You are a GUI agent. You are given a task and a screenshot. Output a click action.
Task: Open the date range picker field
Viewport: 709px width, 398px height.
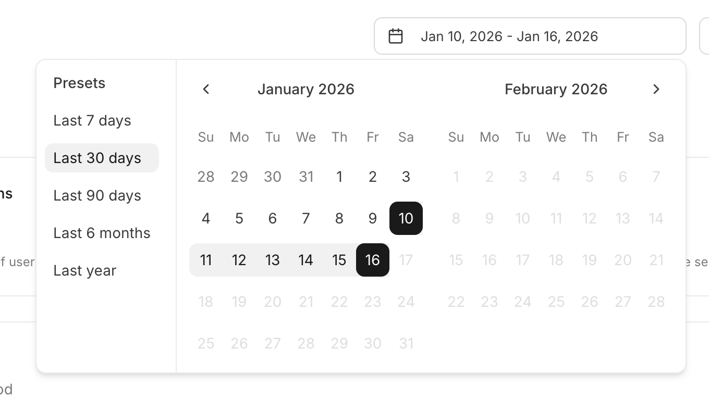(530, 36)
